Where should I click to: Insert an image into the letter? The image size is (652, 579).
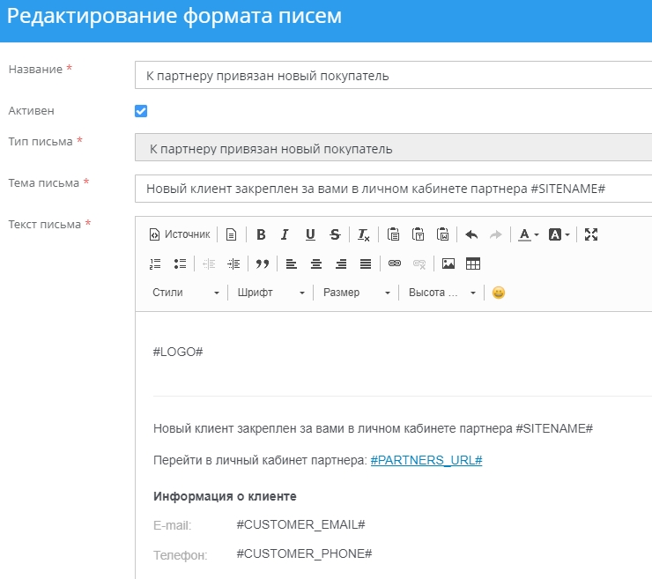coord(448,264)
